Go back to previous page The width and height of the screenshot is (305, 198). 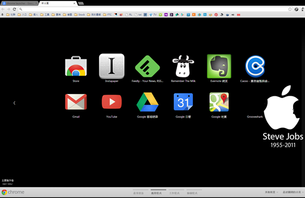[x=3, y=9]
